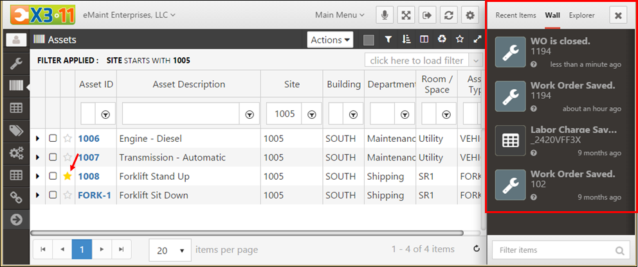Open the 'WO is closed' 1194 wrench tile

point(510,52)
